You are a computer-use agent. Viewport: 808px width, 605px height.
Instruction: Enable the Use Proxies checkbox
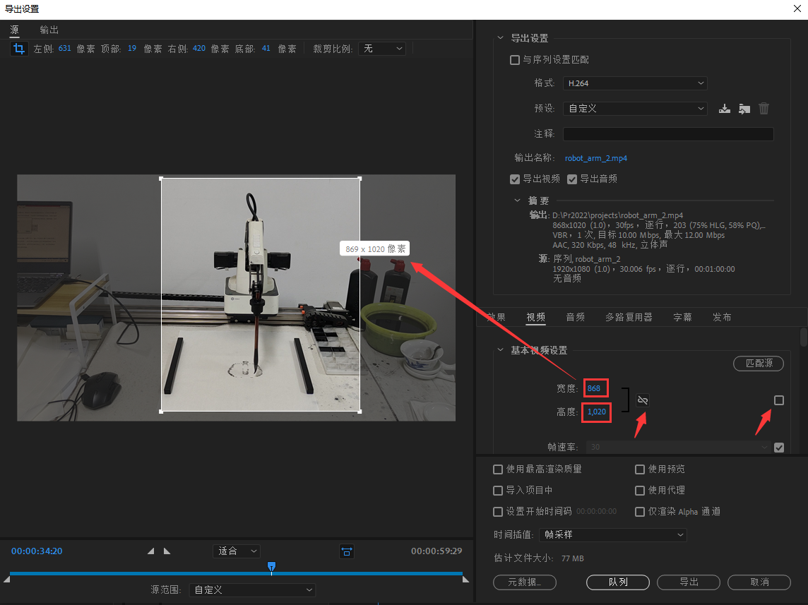[639, 490]
